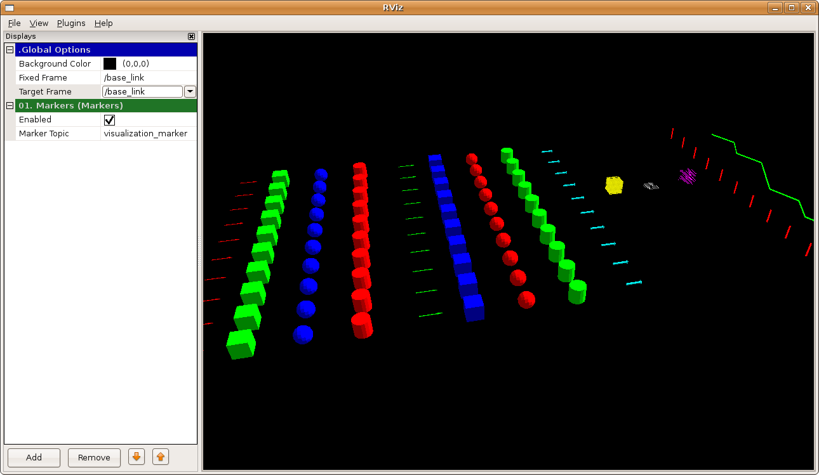Close the RViz window
819x475 pixels.
click(x=808, y=8)
